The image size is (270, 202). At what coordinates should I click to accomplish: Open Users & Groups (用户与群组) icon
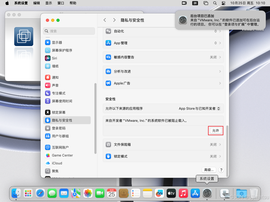click(48, 136)
